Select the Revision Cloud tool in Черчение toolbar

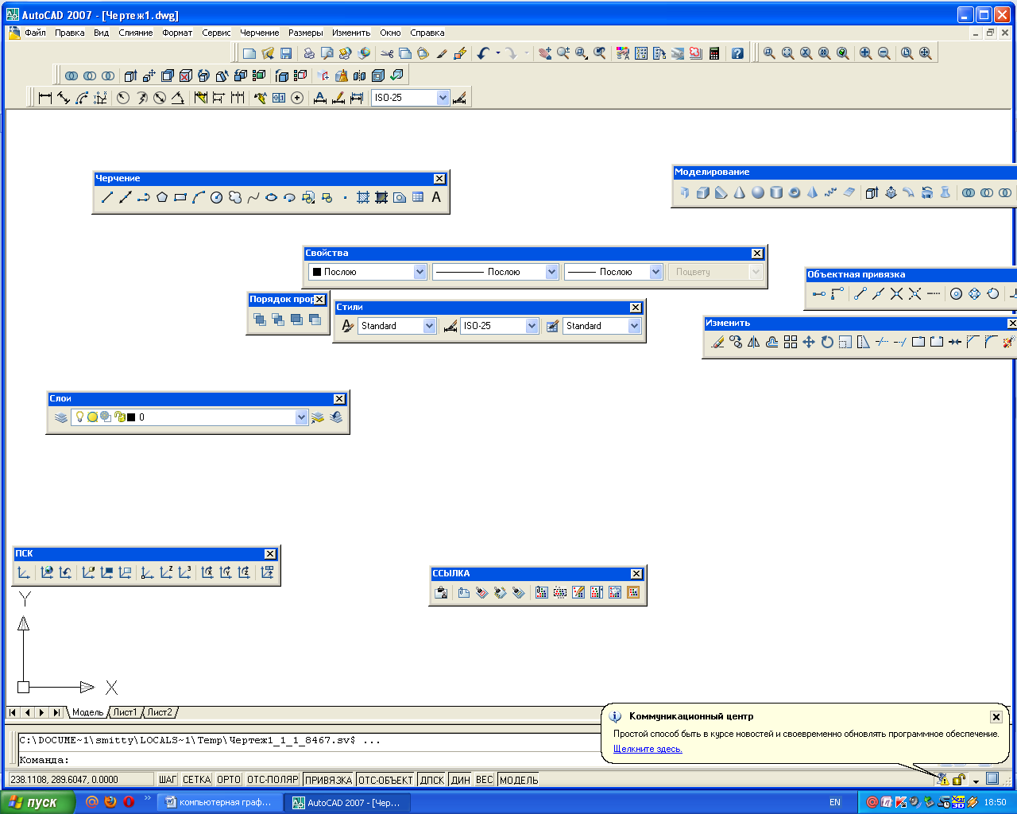coord(235,198)
